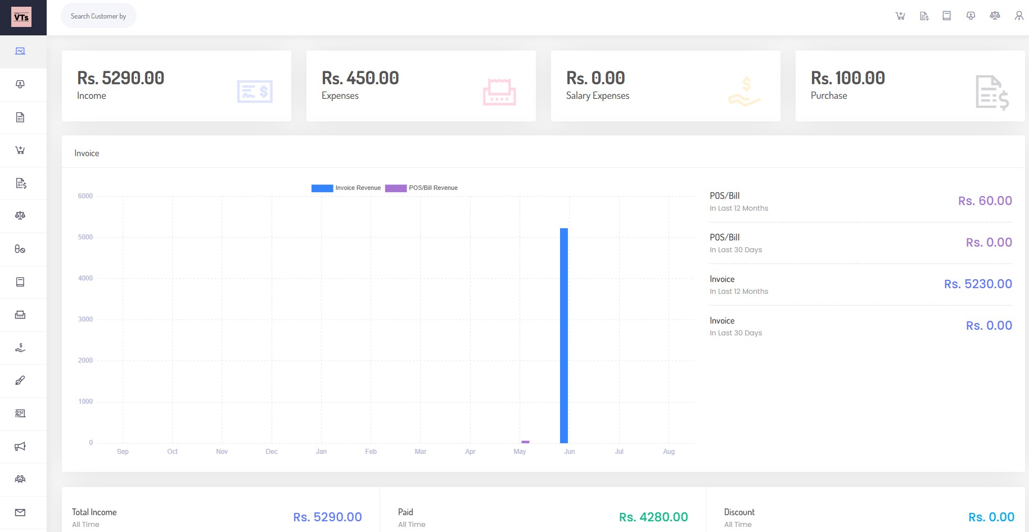Open the new sale cart icon in top bar
Viewport: 1029px width, 532px height.
tap(900, 15)
